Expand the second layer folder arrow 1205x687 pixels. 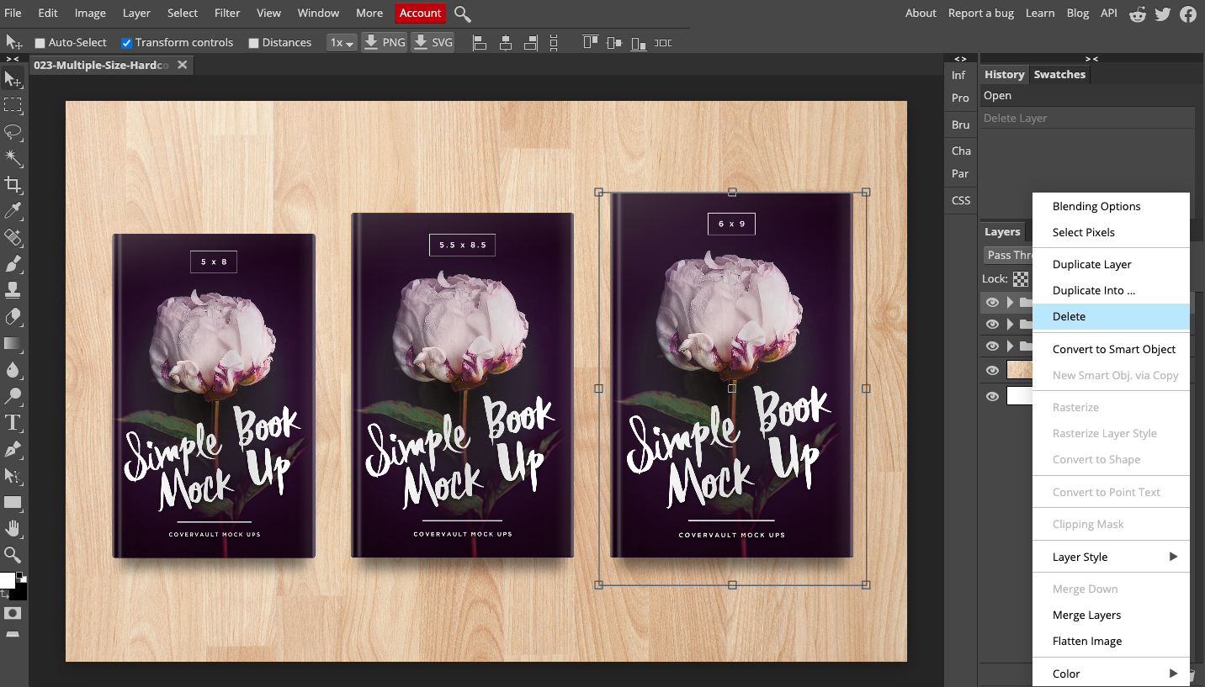pyautogui.click(x=1010, y=324)
